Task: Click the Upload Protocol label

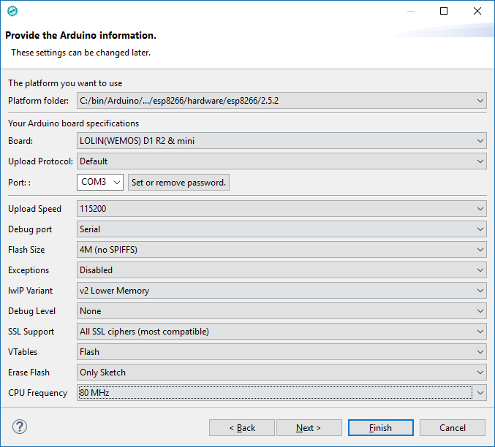Action: 40,161
